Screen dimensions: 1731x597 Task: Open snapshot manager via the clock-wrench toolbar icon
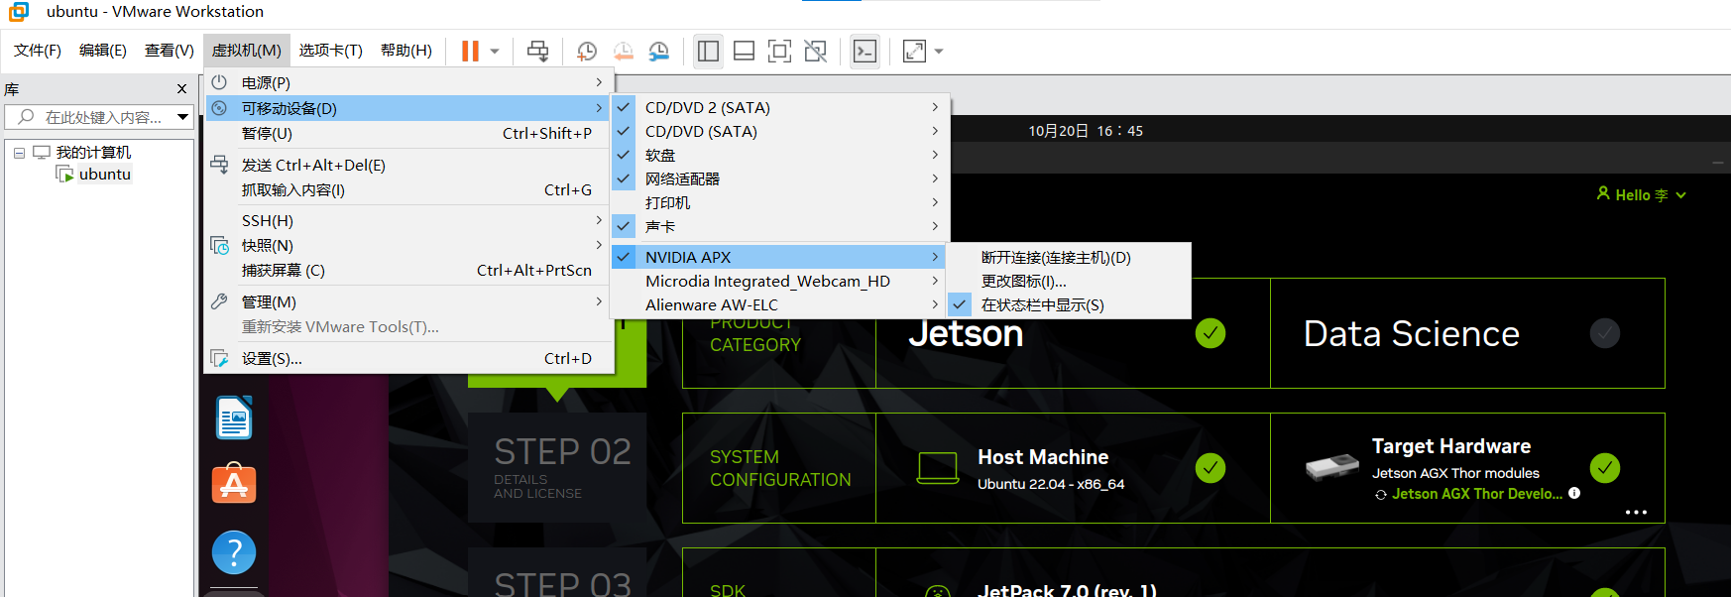(659, 51)
